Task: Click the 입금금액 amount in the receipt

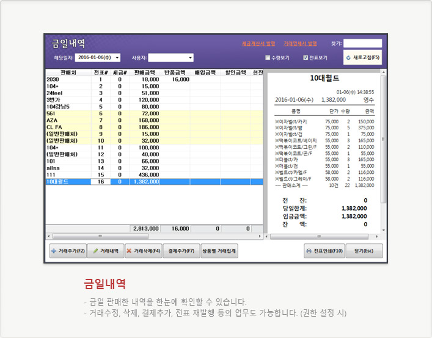Action: coord(354,217)
